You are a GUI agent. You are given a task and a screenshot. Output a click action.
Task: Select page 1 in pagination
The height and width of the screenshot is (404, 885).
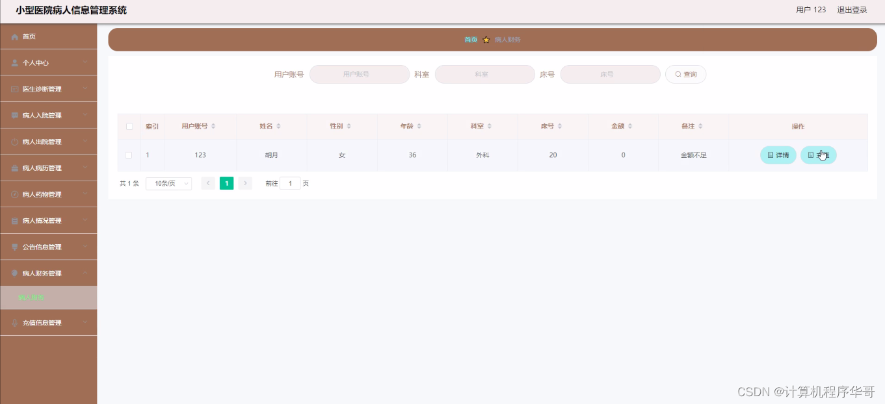226,184
